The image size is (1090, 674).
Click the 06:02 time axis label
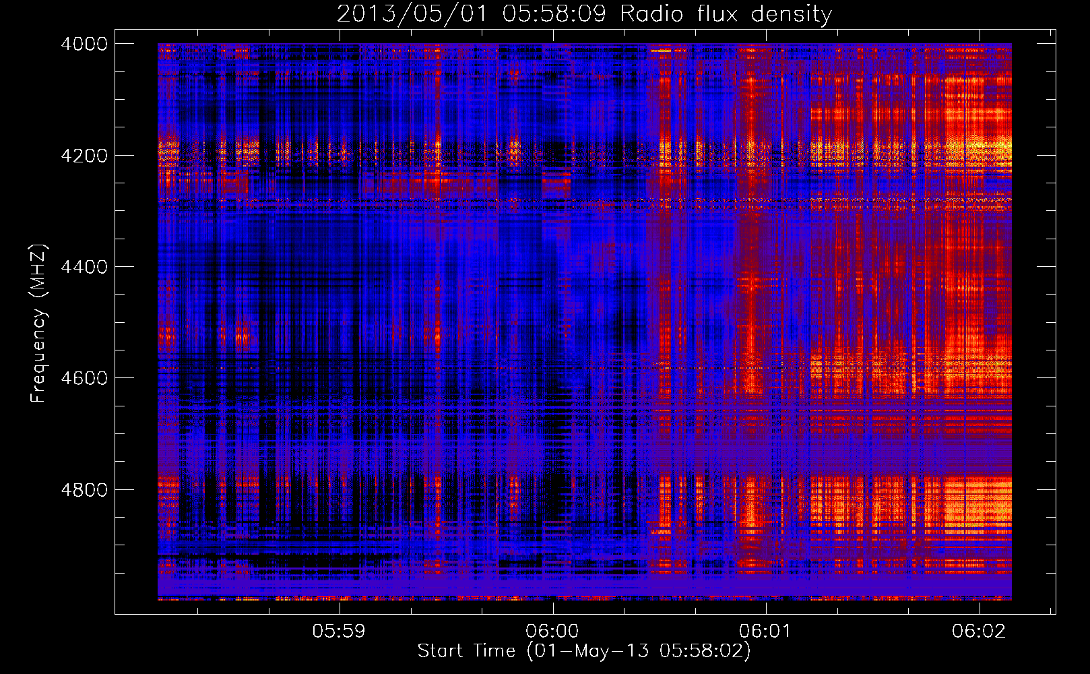point(978,631)
